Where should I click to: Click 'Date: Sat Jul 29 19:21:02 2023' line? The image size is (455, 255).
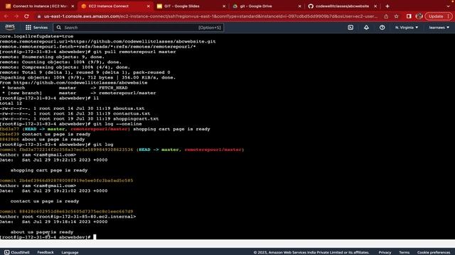click(x=54, y=191)
